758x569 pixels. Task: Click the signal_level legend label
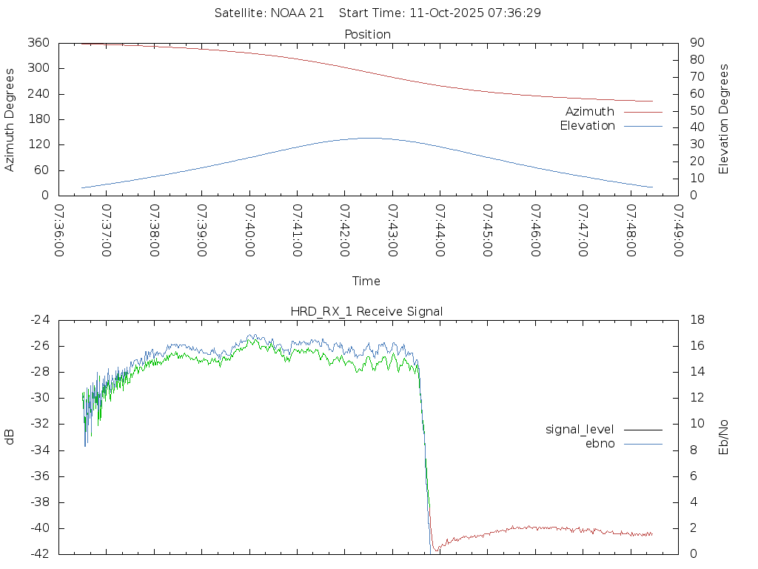coord(580,430)
